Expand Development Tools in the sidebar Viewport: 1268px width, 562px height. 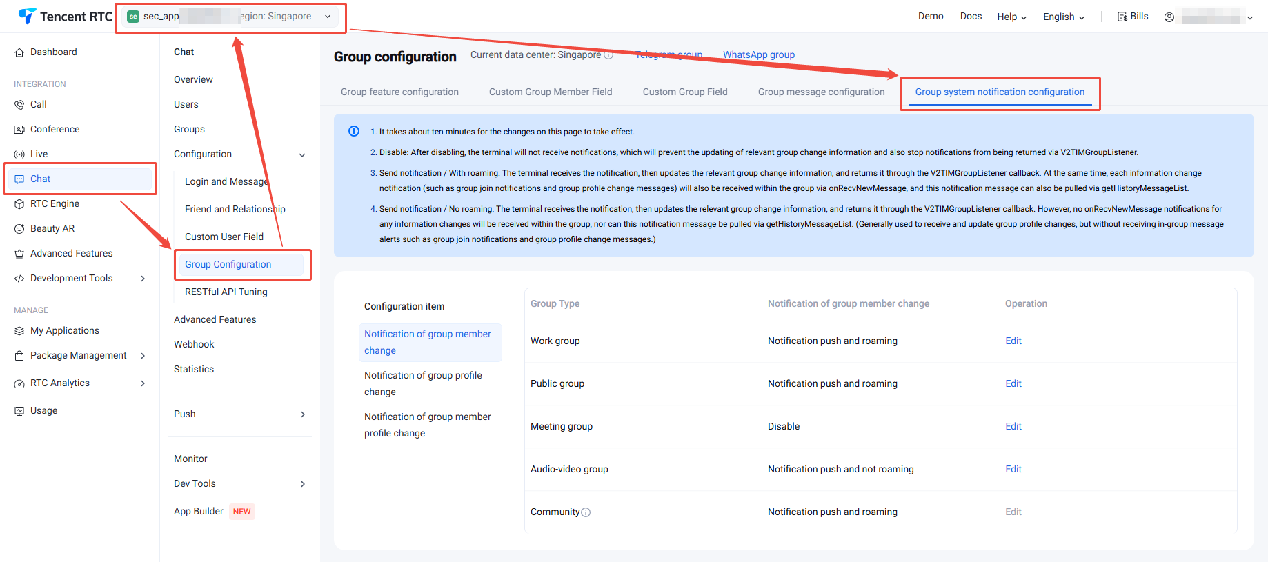point(143,279)
